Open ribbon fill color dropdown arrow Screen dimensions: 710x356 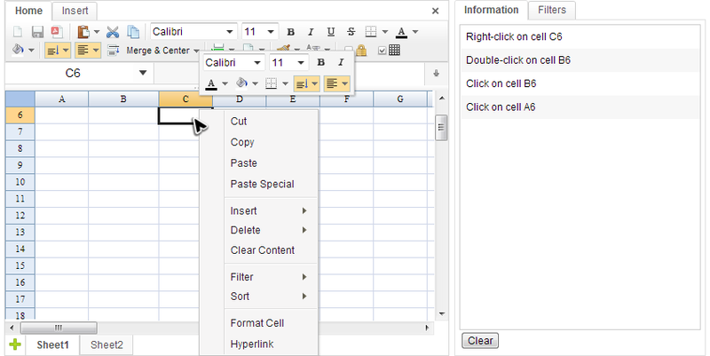pyautogui.click(x=31, y=51)
